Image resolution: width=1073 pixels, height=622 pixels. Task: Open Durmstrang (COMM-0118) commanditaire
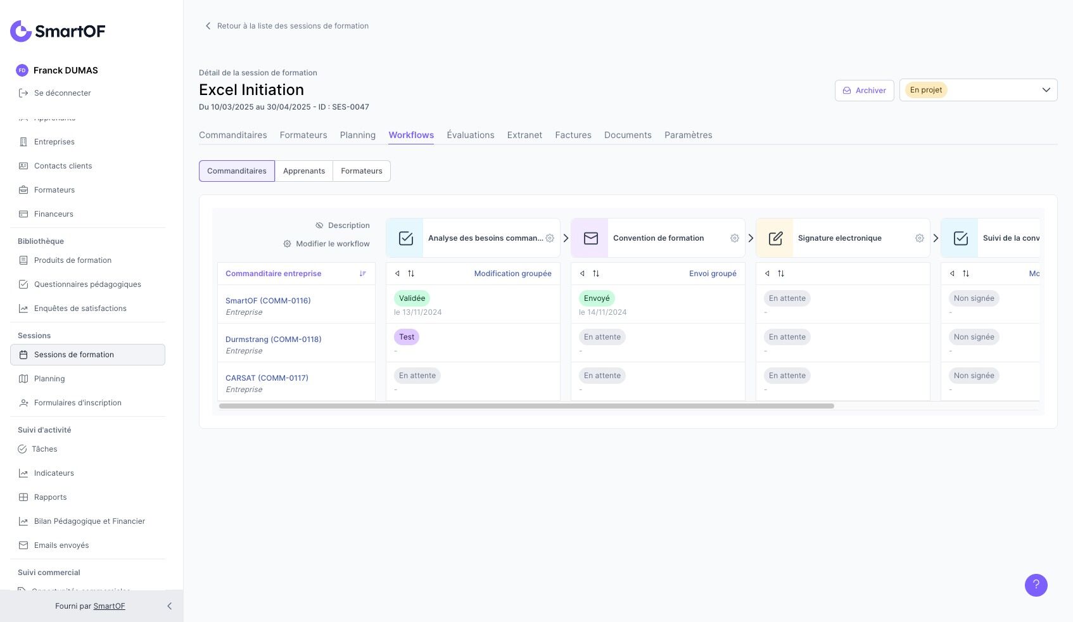[x=274, y=340]
